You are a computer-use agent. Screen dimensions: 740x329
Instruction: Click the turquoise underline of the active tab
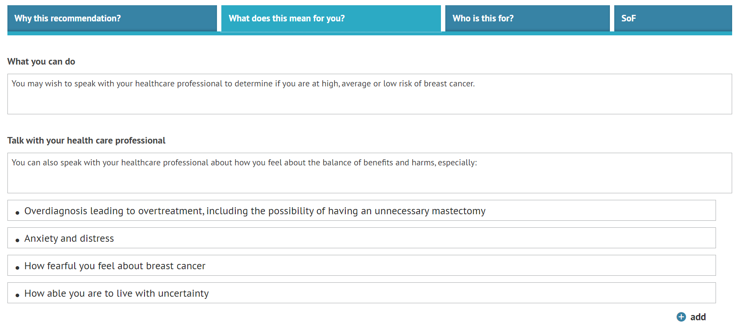pyautogui.click(x=330, y=32)
